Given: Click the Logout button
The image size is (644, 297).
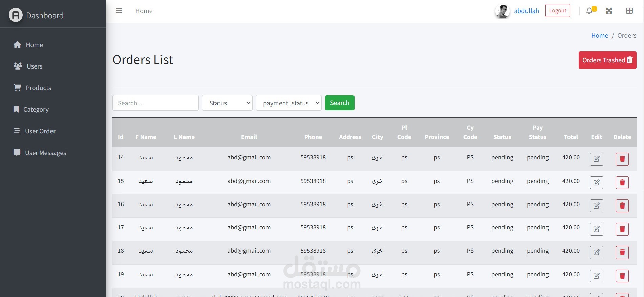Looking at the screenshot, I should point(558,10).
